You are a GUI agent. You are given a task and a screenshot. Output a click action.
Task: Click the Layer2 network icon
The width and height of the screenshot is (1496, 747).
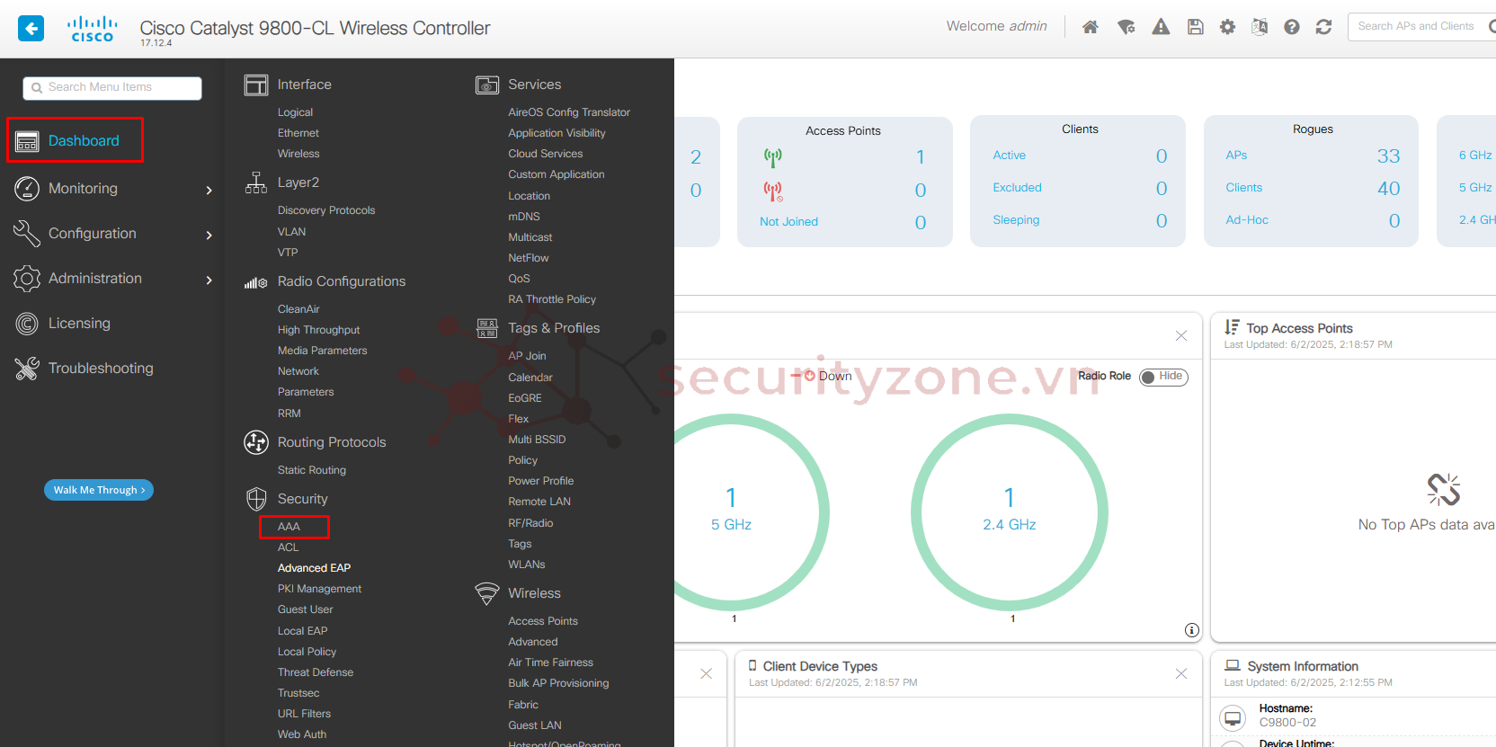tap(256, 183)
